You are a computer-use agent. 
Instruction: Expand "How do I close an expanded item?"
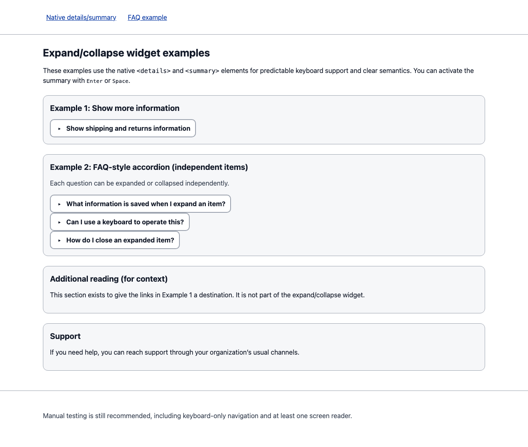click(120, 240)
